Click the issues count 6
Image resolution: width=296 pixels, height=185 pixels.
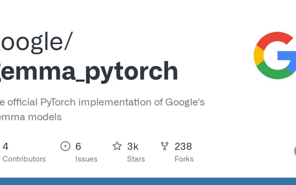point(78,147)
